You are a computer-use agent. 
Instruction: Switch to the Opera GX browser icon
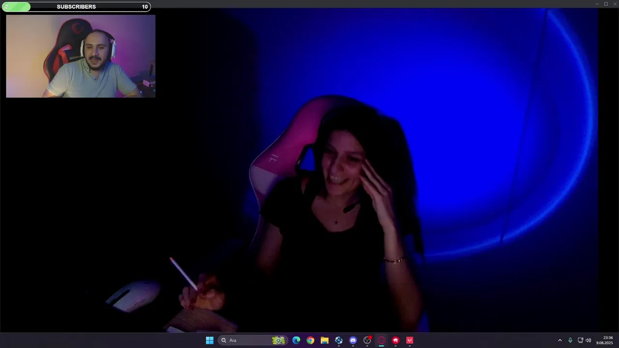382,340
